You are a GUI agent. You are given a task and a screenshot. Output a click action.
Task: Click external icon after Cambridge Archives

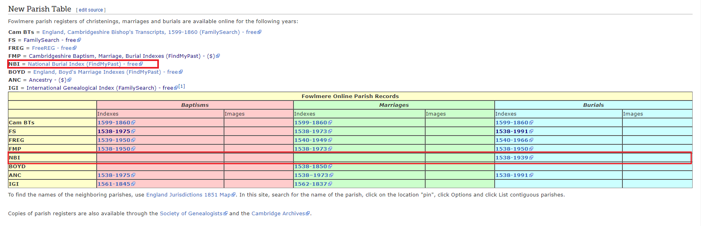pos(308,214)
